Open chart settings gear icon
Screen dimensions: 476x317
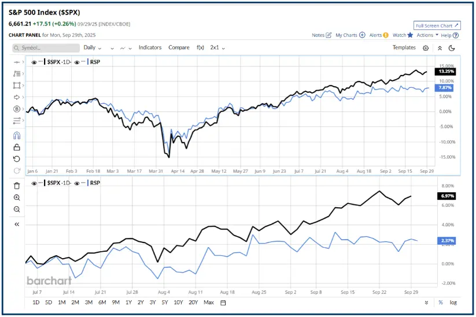point(426,48)
